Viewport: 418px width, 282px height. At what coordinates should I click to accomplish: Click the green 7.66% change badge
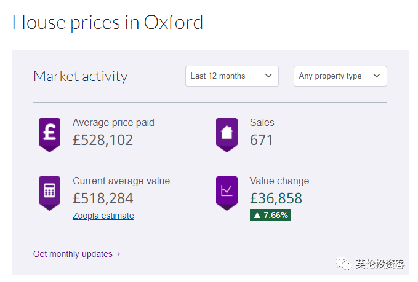[270, 214]
